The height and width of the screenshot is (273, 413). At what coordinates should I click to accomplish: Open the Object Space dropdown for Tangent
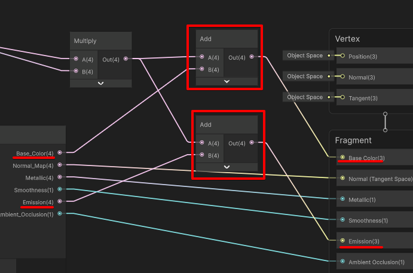[304, 97]
